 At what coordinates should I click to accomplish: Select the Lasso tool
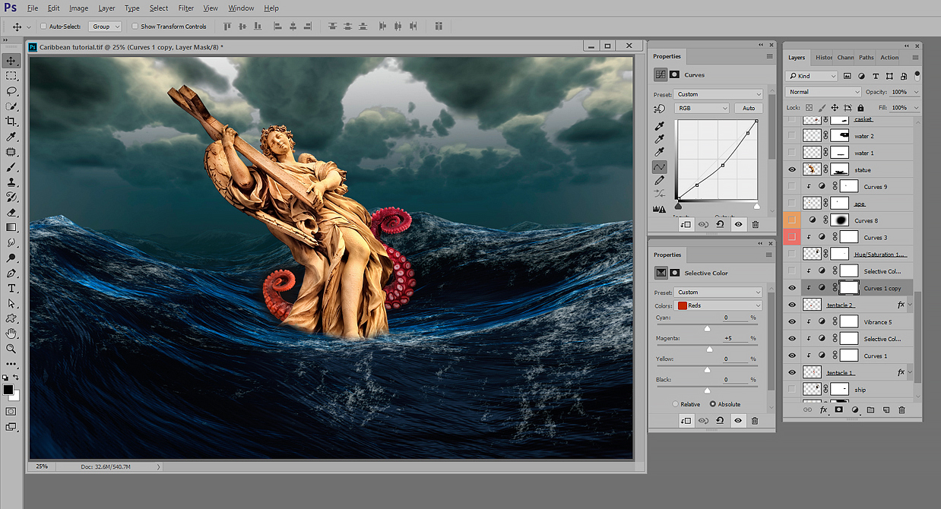11,91
